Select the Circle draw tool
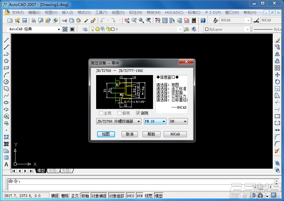Viewport: 284px width, 201px height. (x=6, y=82)
